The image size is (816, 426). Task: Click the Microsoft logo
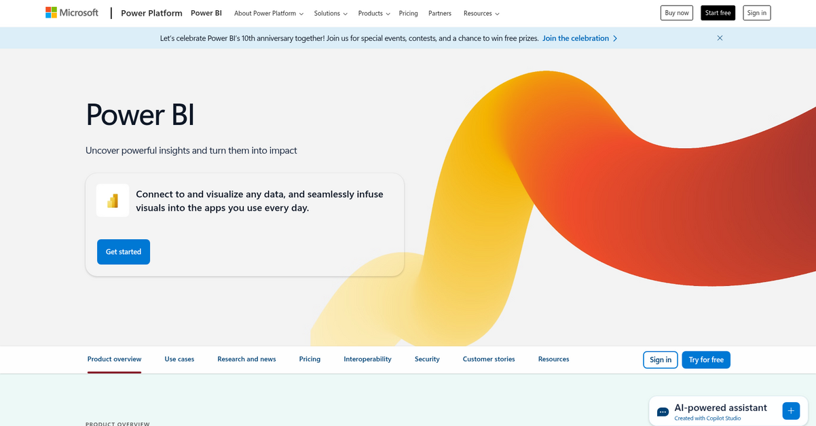72,13
